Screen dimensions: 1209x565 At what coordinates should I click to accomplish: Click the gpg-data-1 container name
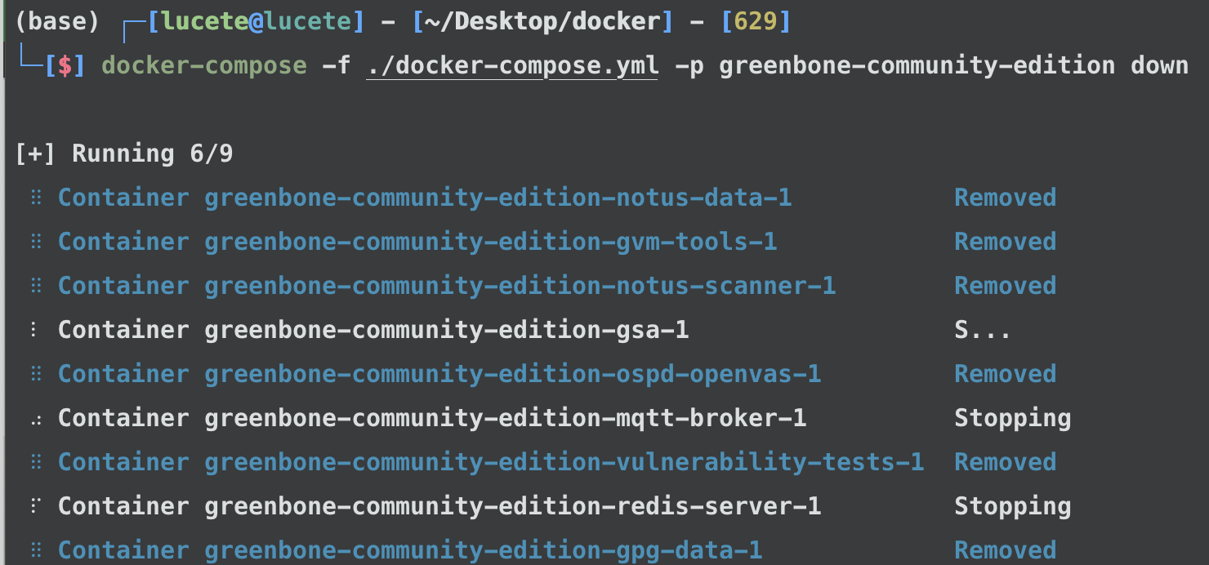[483, 550]
